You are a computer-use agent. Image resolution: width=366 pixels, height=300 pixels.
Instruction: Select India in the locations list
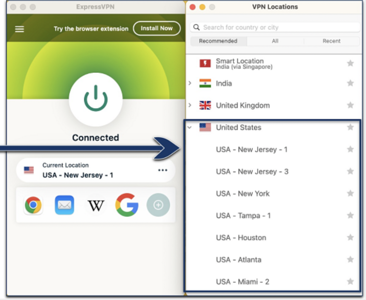[x=224, y=84]
